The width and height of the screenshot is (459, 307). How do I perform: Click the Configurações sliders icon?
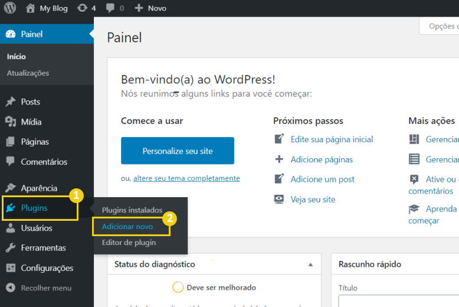(x=11, y=268)
